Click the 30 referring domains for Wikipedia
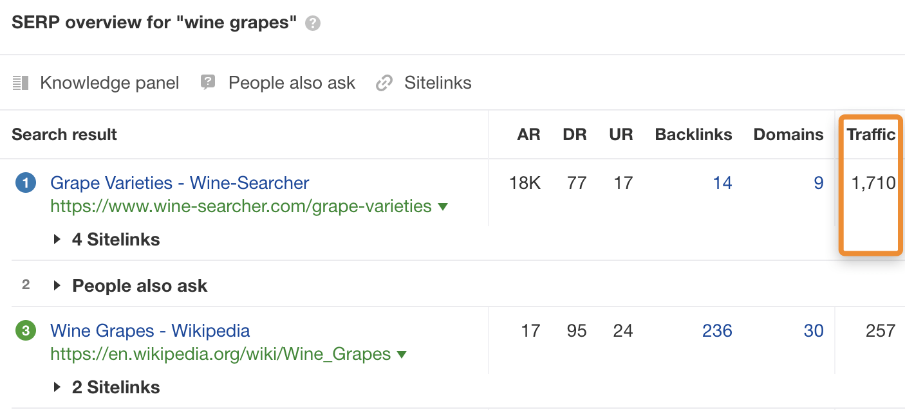Viewport: 905px width, 410px height. (814, 330)
